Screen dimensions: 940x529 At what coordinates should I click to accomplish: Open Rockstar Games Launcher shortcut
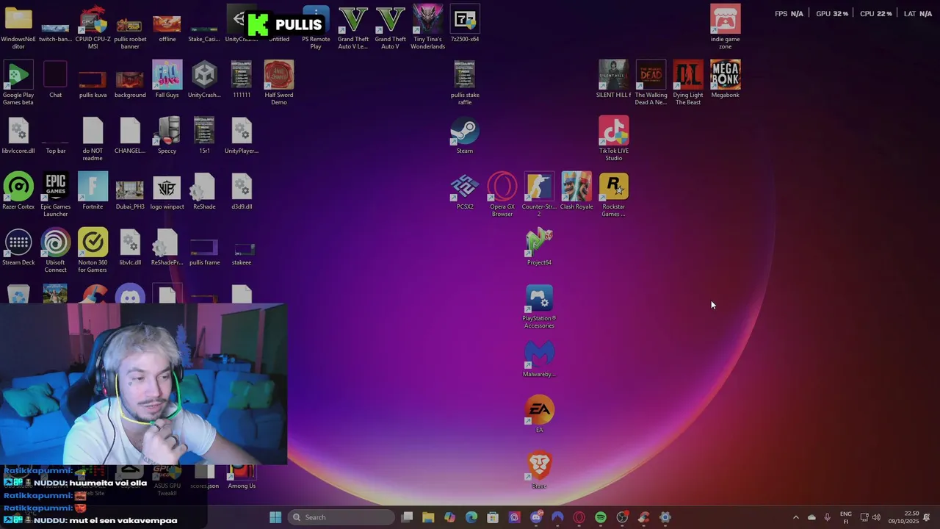pyautogui.click(x=613, y=194)
